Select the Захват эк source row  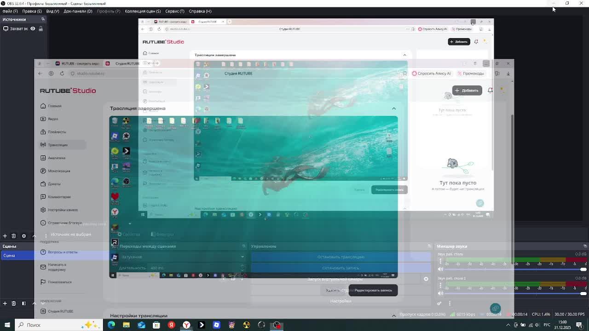tap(23, 29)
